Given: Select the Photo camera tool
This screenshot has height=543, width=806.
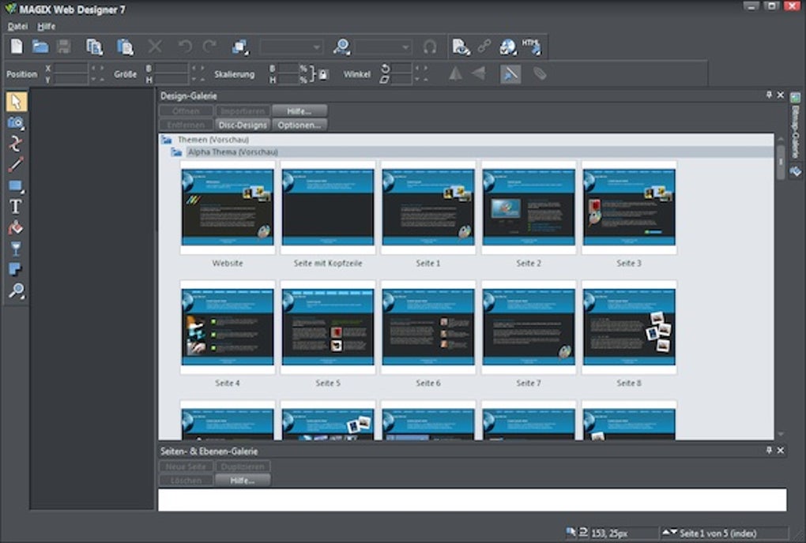Looking at the screenshot, I should click(x=16, y=123).
